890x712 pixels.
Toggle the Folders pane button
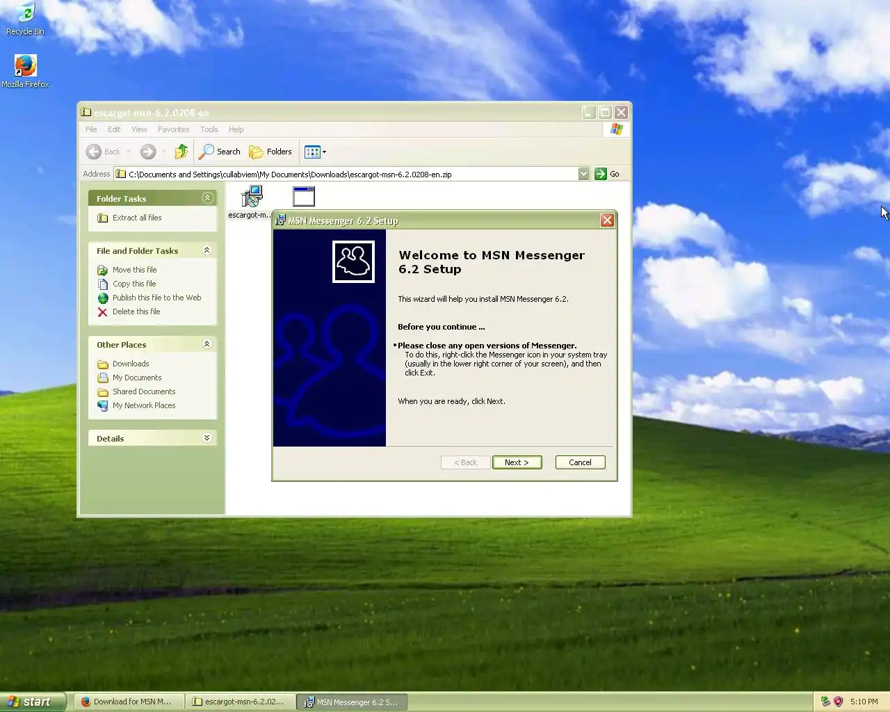click(270, 152)
